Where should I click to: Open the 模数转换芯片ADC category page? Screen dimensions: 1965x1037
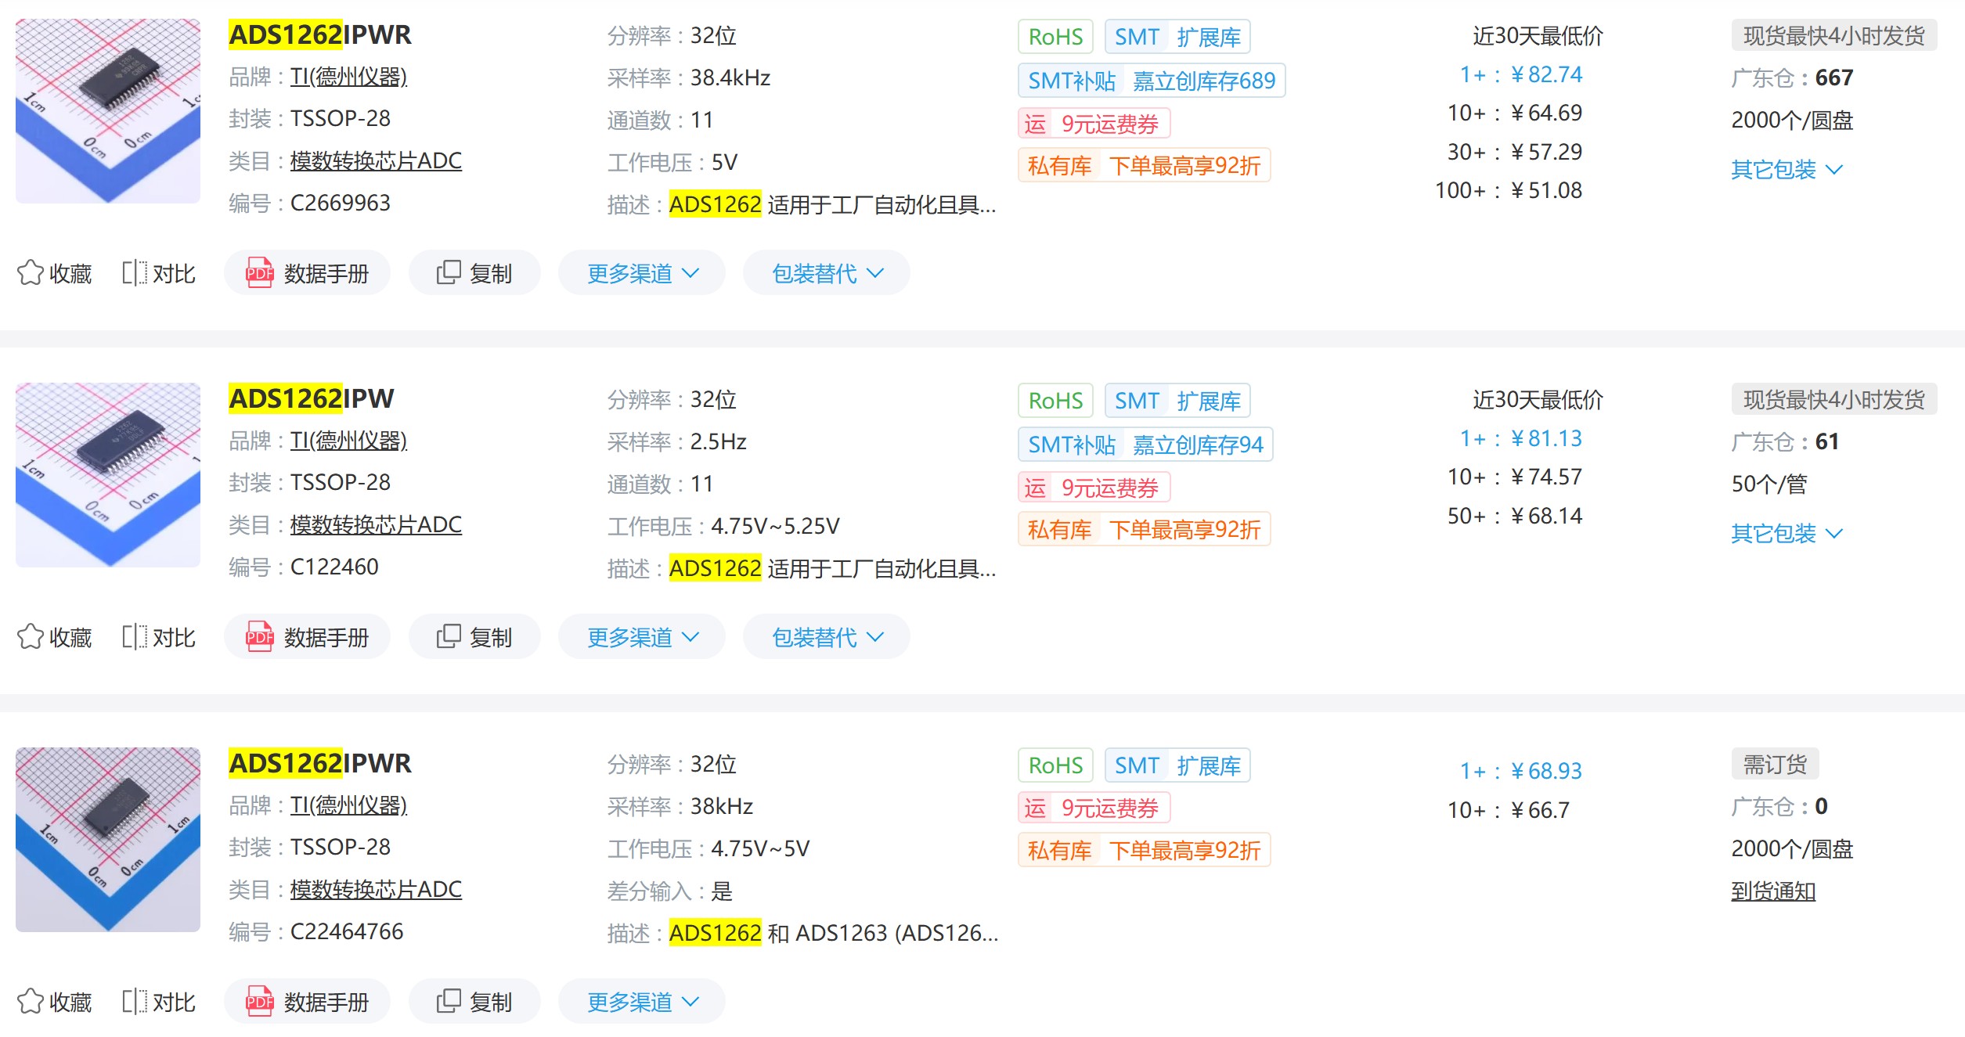377,160
